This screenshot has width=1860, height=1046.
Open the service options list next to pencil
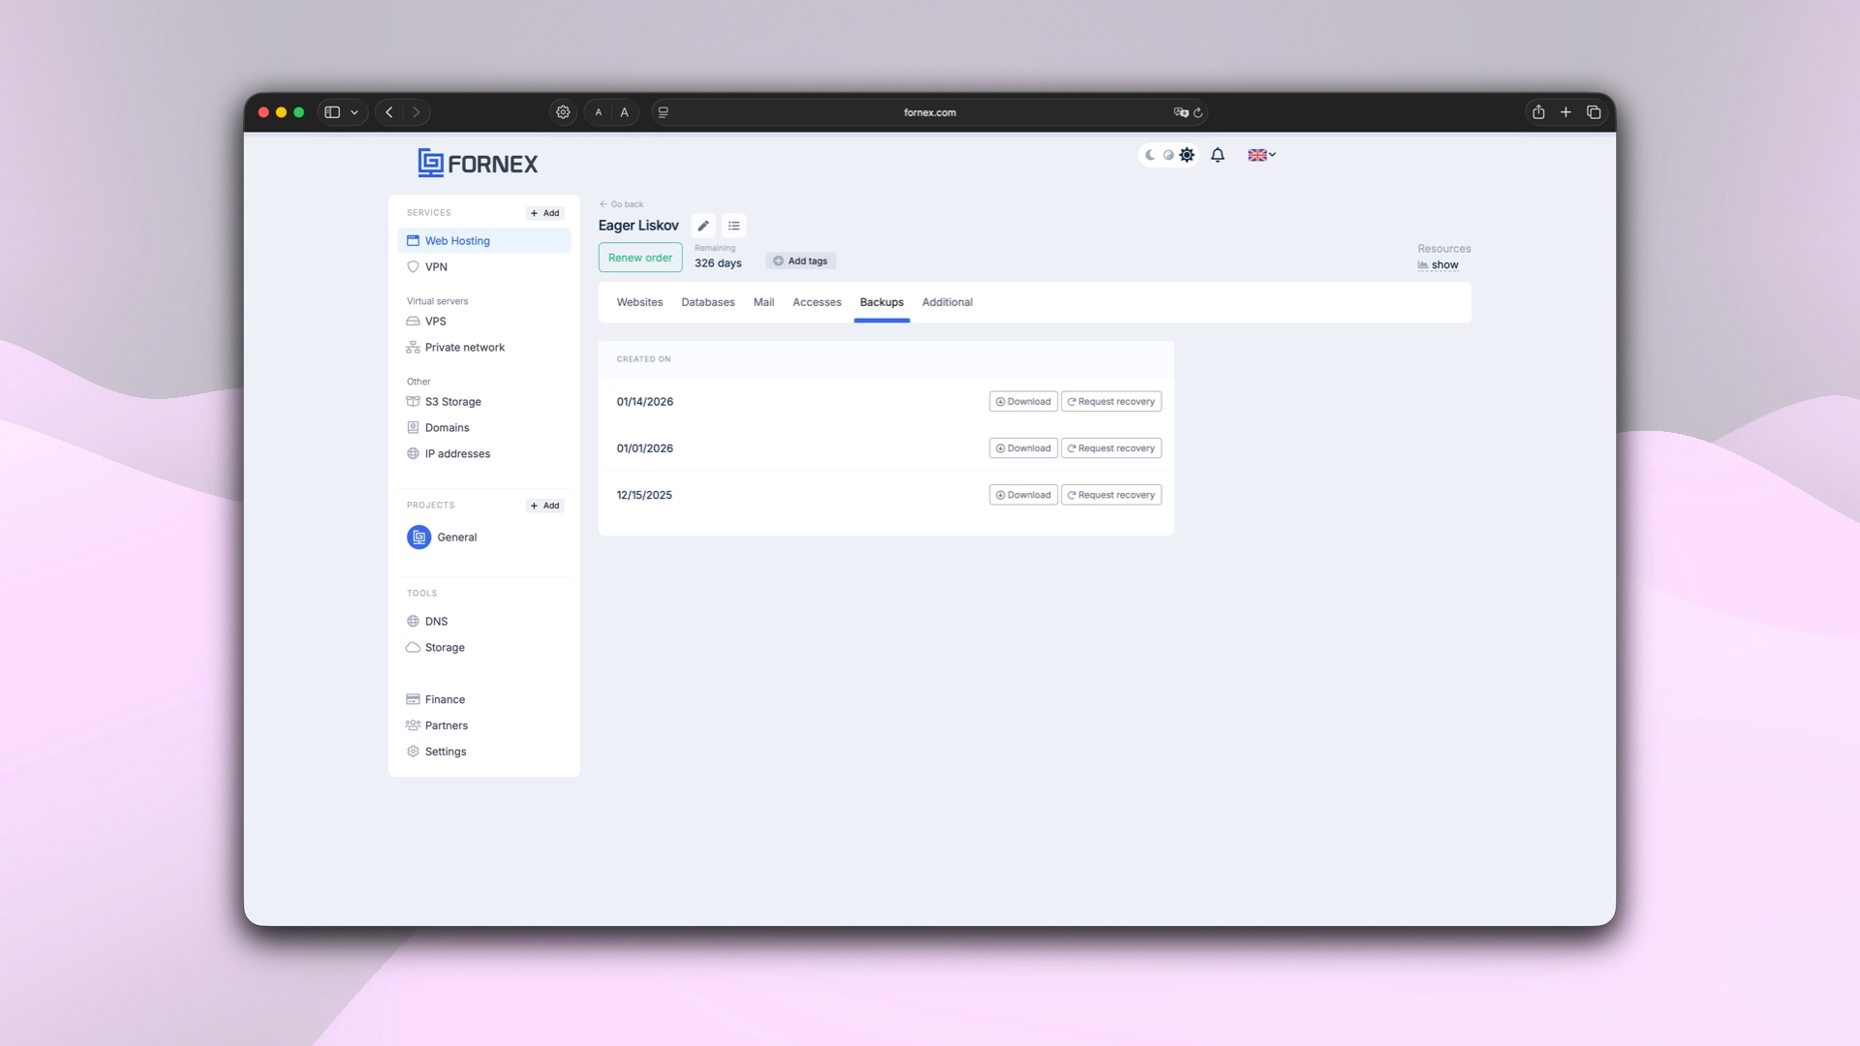coord(733,225)
